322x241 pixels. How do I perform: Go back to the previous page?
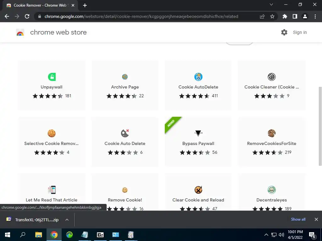(7, 16)
